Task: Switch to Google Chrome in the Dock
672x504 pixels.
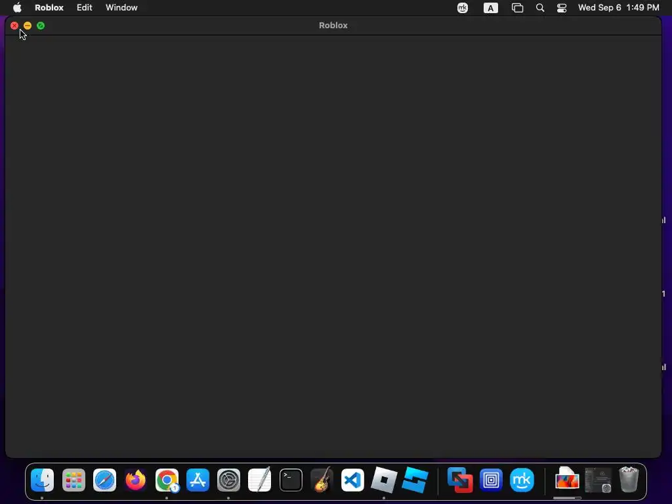Action: click(x=167, y=480)
